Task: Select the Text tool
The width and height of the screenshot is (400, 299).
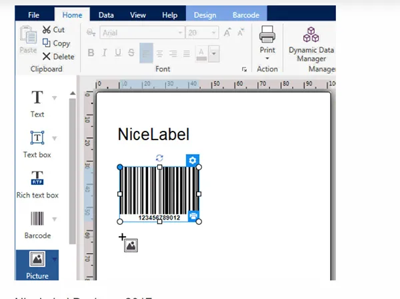Action: point(37,103)
